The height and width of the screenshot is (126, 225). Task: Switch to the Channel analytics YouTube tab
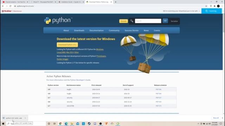pos(15,2)
